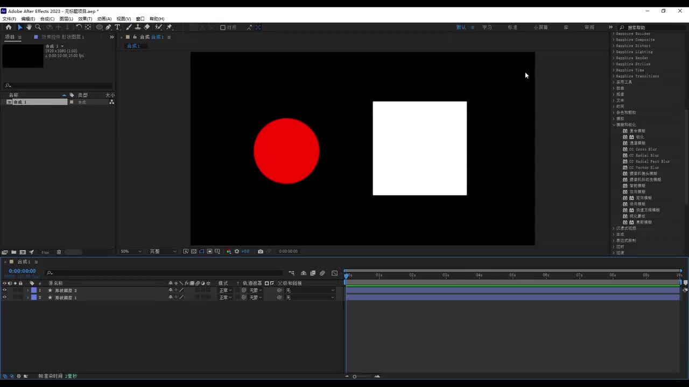The width and height of the screenshot is (689, 387).
Task: Click the motion blur icon in timeline header
Action: (x=322, y=273)
